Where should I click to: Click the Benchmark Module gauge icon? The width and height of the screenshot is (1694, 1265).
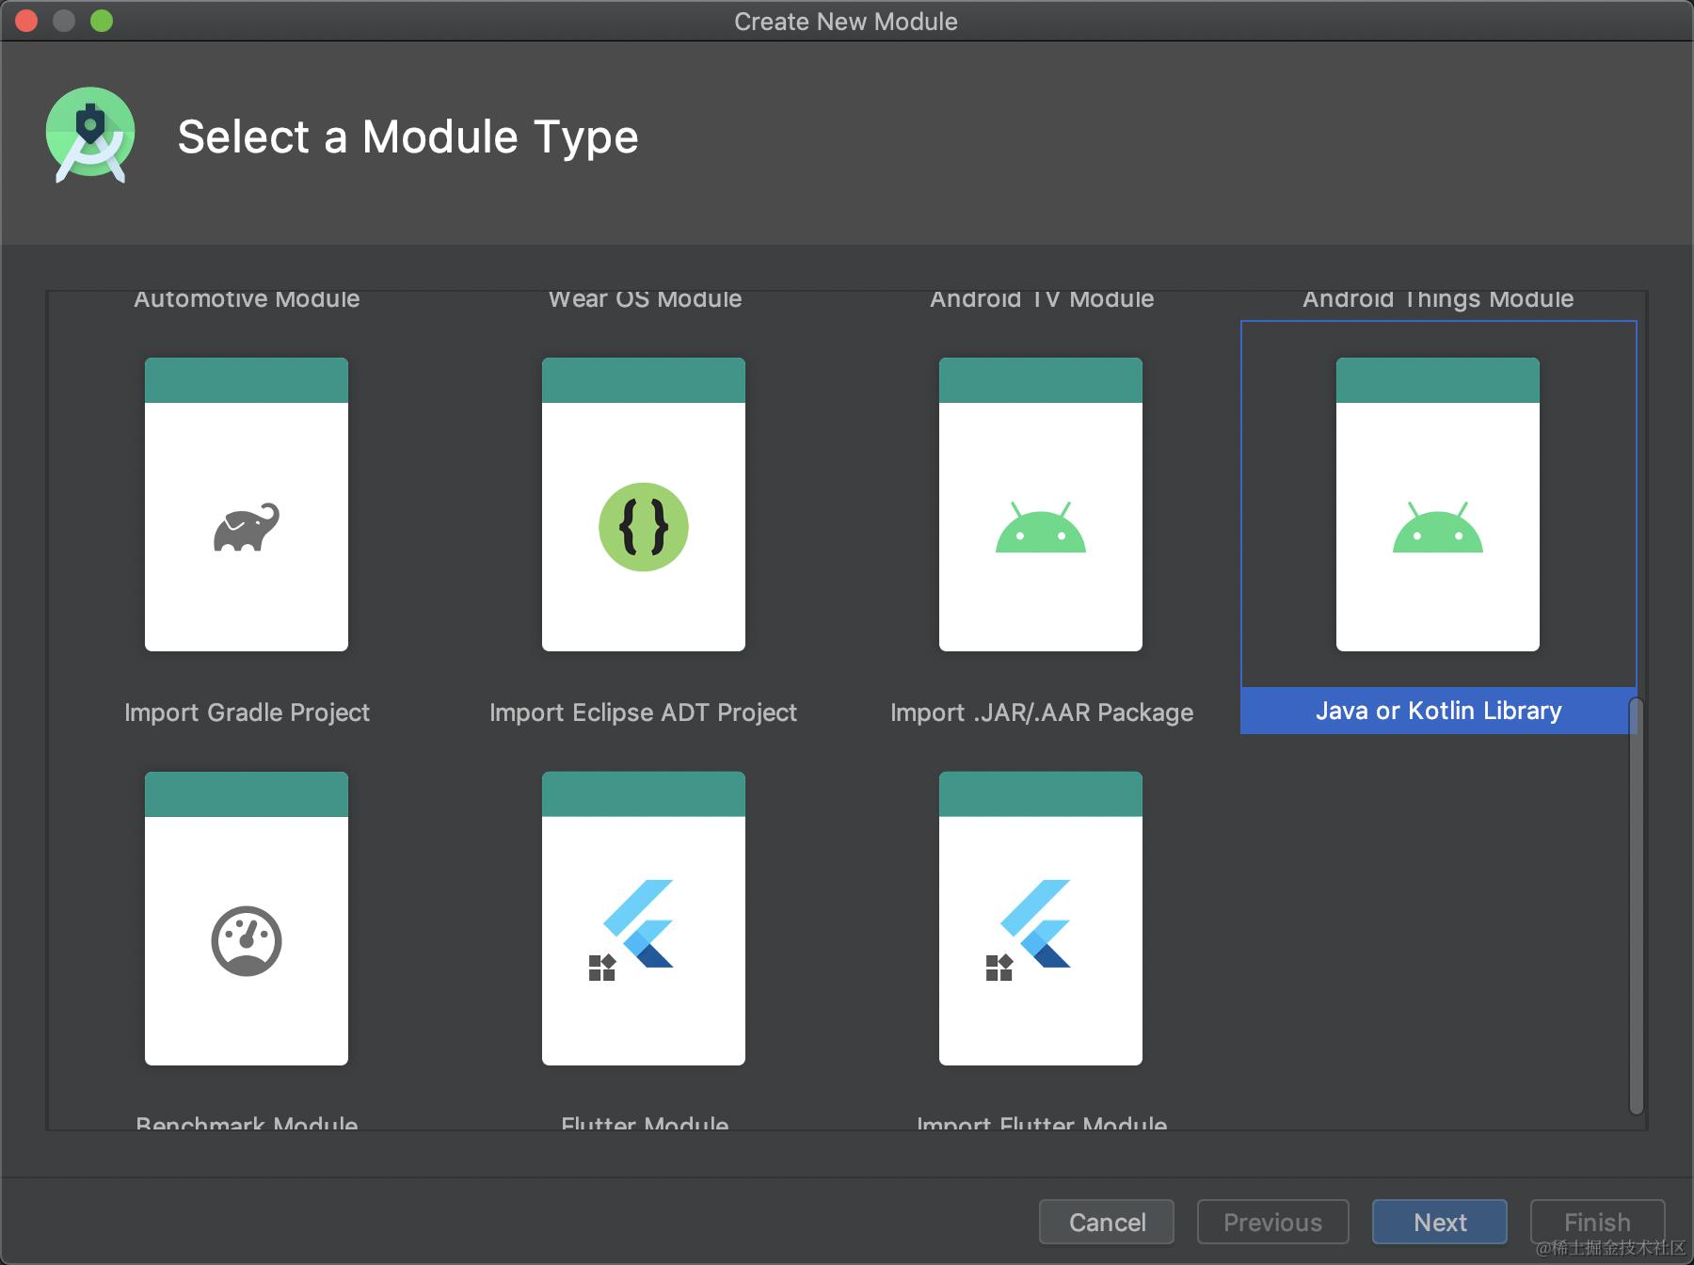point(247,941)
